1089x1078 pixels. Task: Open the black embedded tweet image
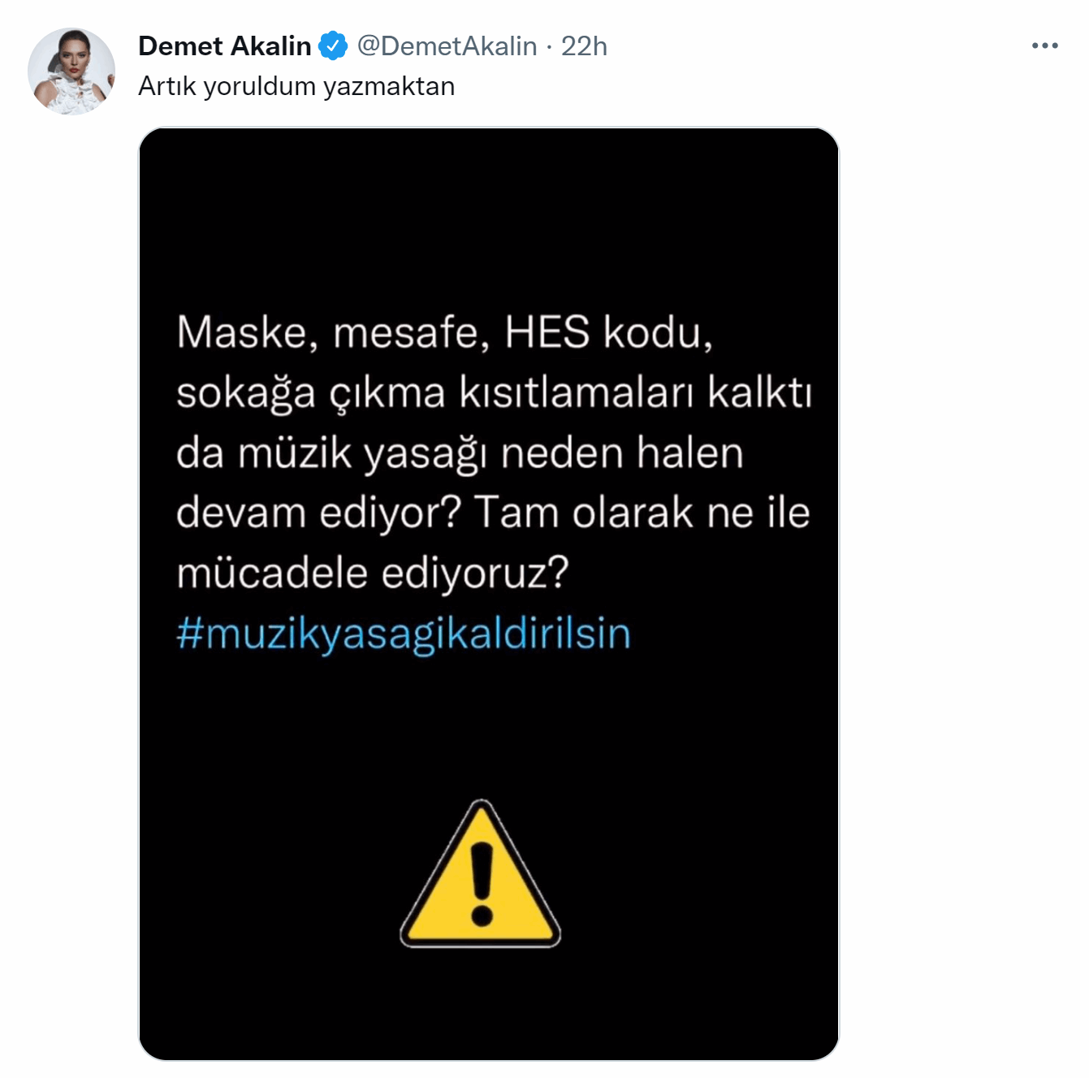[x=489, y=594]
